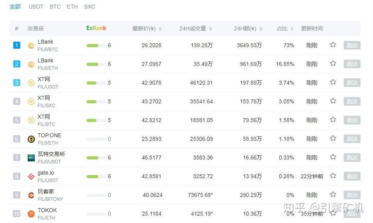Click the 瓦特交易所 exchange logo icon

[31, 158]
